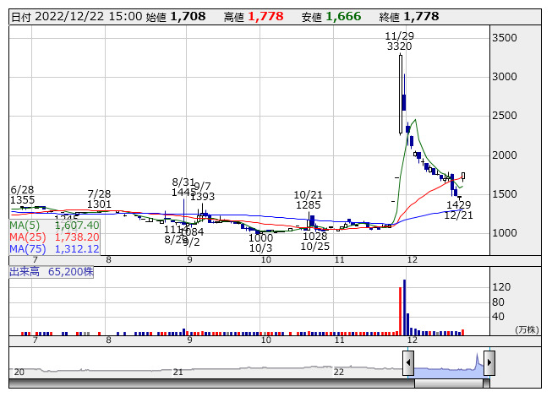The width and height of the screenshot is (552, 397).
Task: Click the 始値 open price value 1,708
Action: tap(188, 16)
